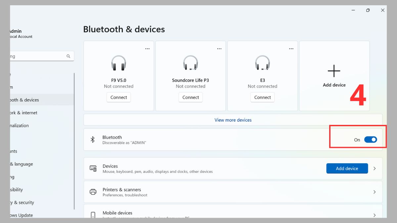Expand the Printers & scanners row chevron

(x=375, y=192)
